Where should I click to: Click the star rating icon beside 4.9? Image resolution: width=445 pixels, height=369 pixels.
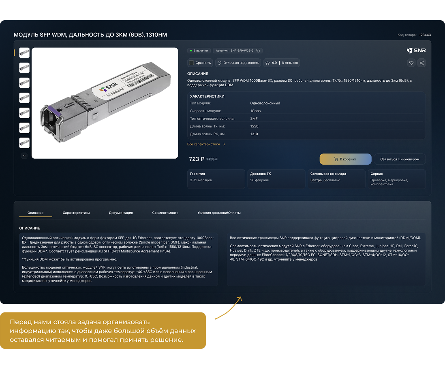[267, 63]
